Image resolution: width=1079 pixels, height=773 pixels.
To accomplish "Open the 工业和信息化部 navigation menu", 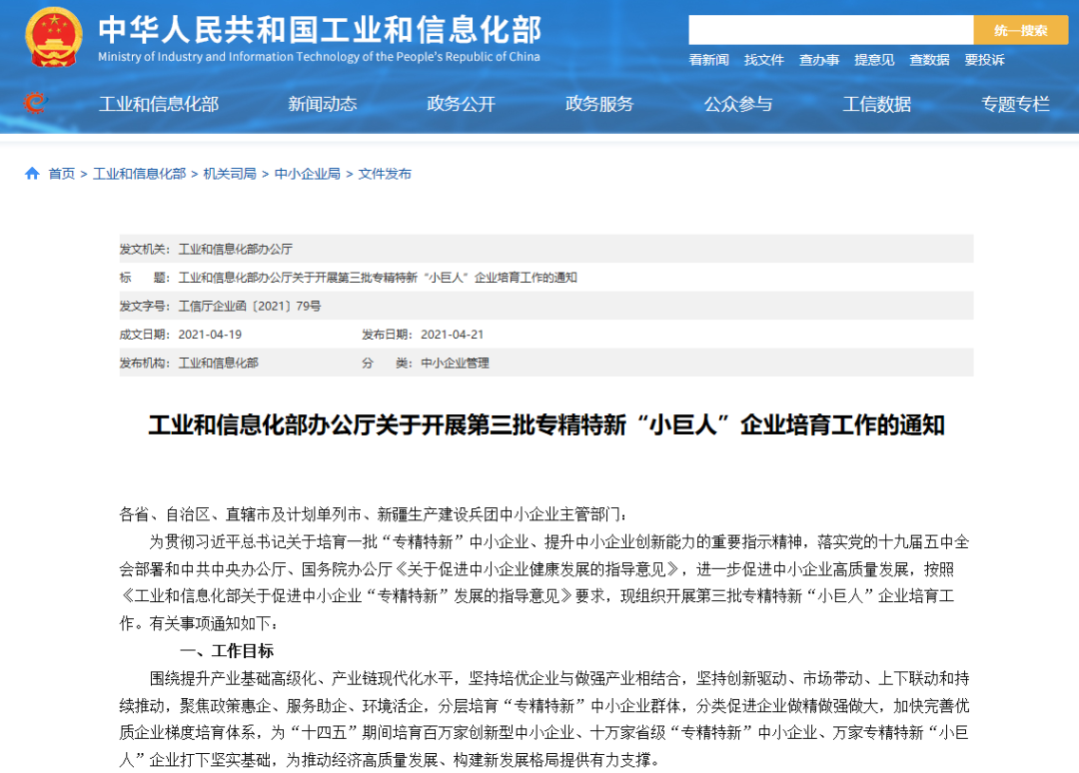I will [159, 104].
